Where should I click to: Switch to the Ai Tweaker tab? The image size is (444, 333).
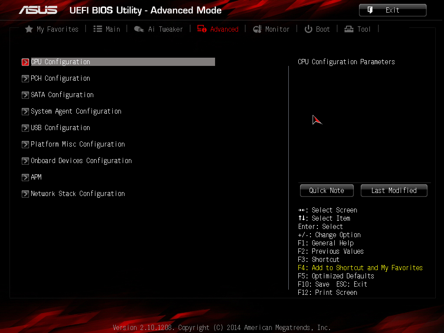click(x=159, y=29)
